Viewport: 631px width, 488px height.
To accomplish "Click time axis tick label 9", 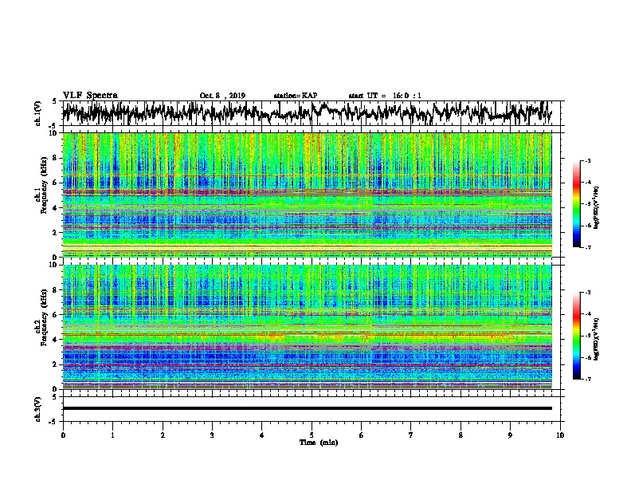I will (x=510, y=435).
